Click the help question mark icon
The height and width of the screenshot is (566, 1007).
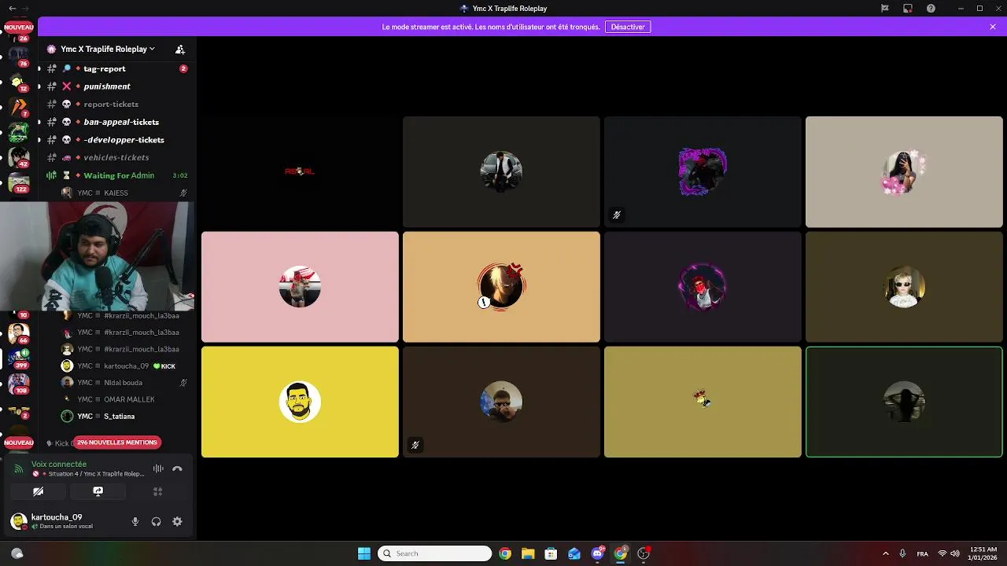[931, 9]
